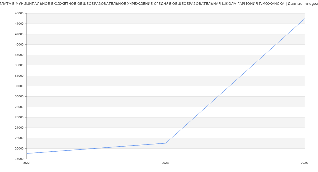Click the chart title text at the top
The image size is (318, 172).
click(159, 4)
